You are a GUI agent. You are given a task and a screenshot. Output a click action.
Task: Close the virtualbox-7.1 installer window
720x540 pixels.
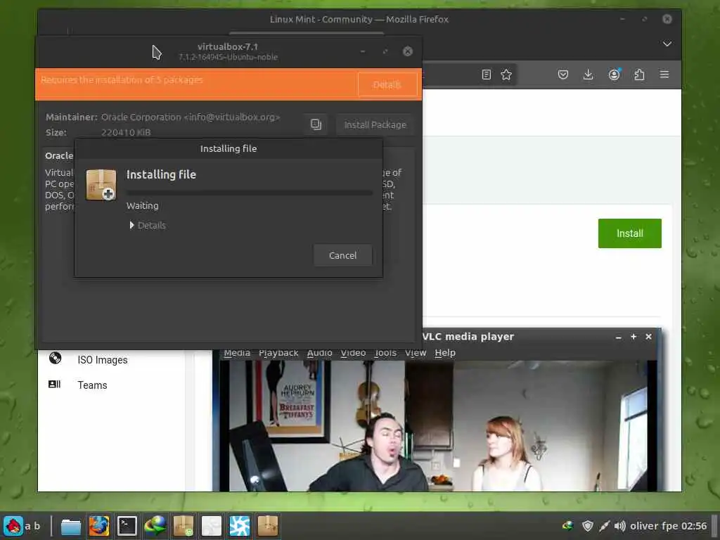point(407,51)
